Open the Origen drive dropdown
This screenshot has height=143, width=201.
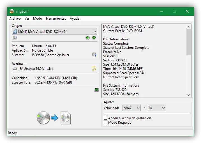pyautogui.click(x=54, y=32)
